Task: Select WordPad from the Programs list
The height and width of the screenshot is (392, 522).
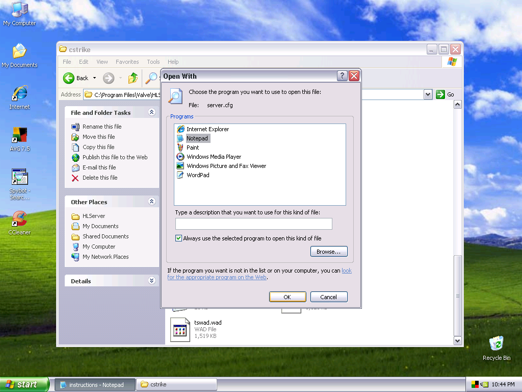Action: [x=193, y=175]
